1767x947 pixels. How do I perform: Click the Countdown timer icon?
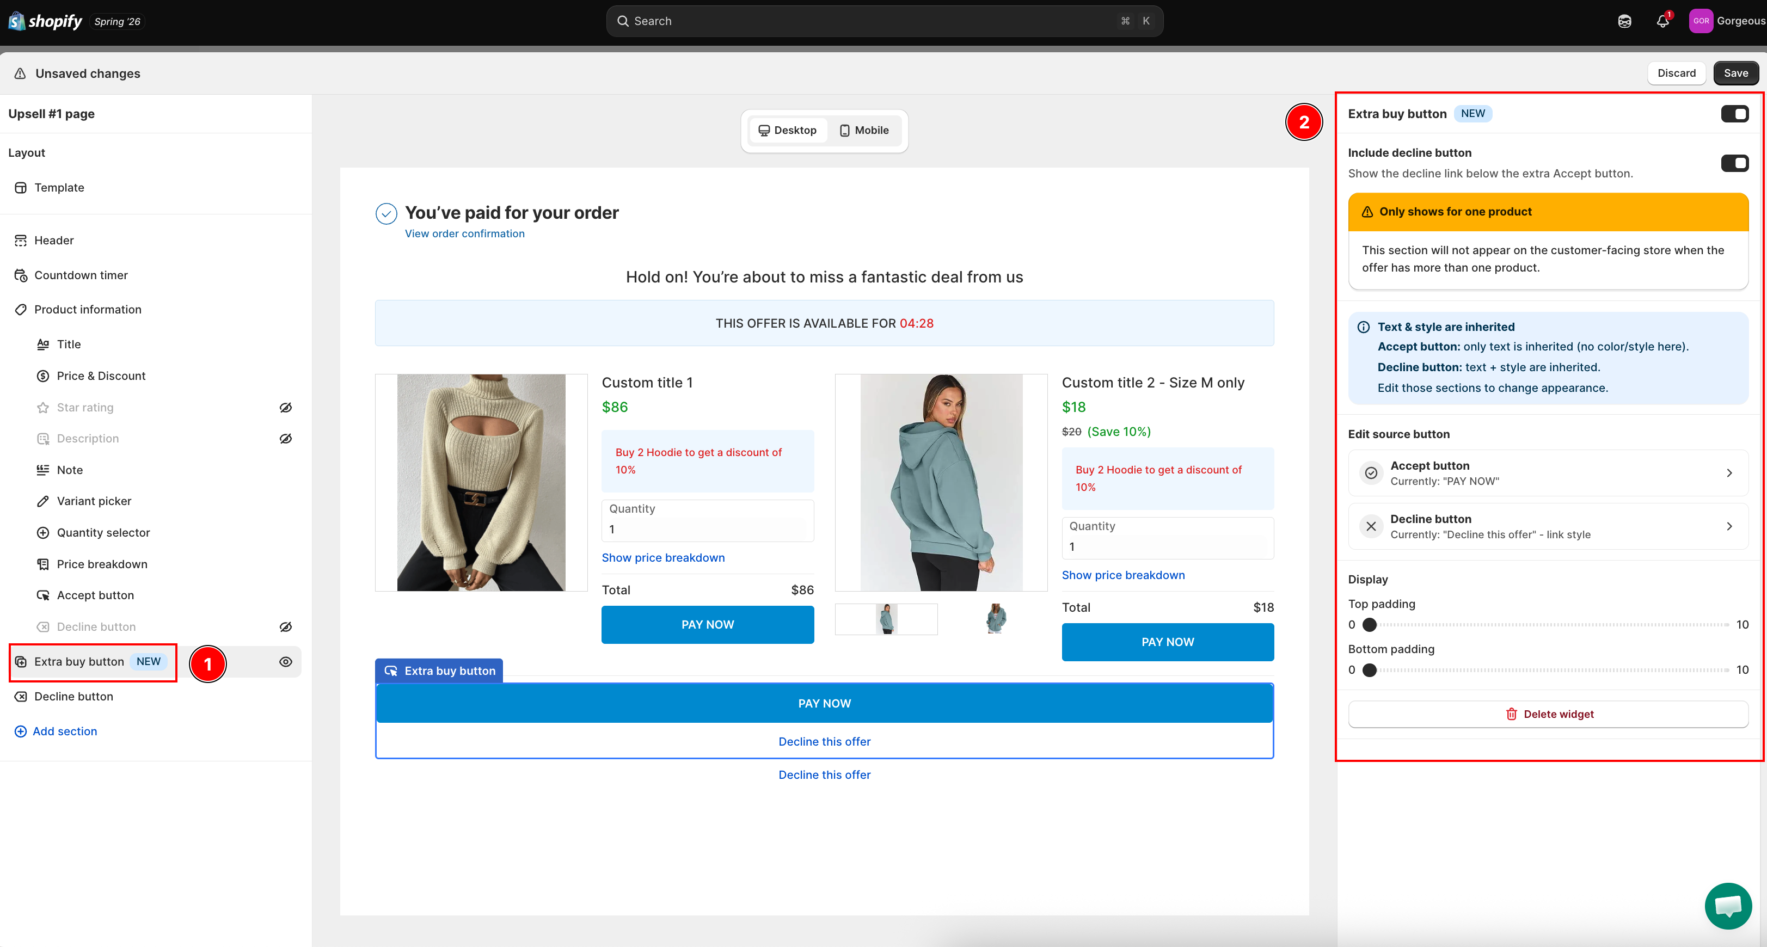click(x=21, y=275)
